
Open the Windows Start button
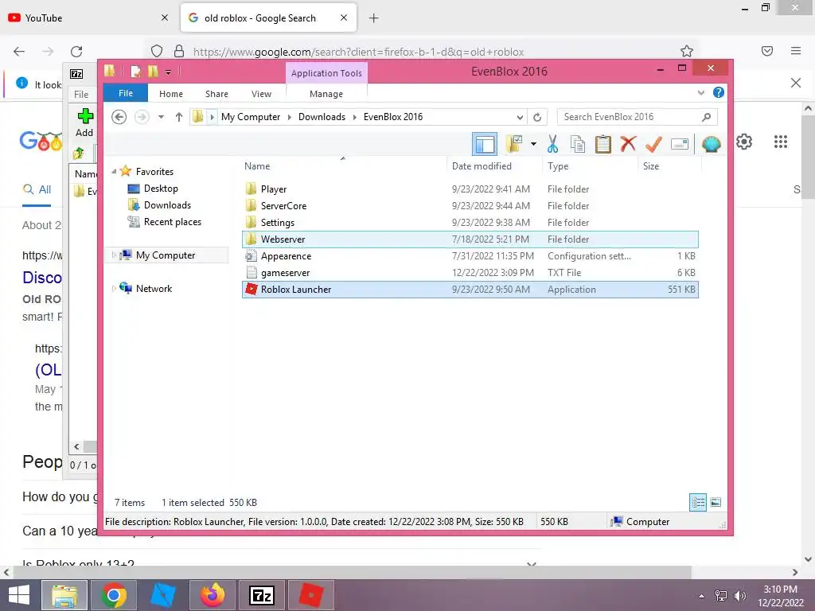tap(19, 595)
